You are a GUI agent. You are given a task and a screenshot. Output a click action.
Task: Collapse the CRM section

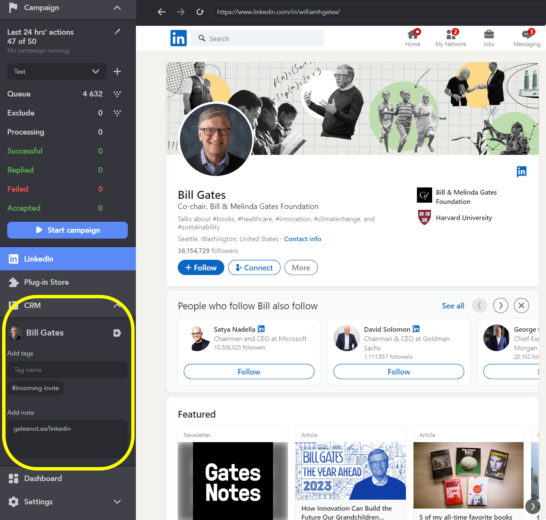tap(117, 305)
